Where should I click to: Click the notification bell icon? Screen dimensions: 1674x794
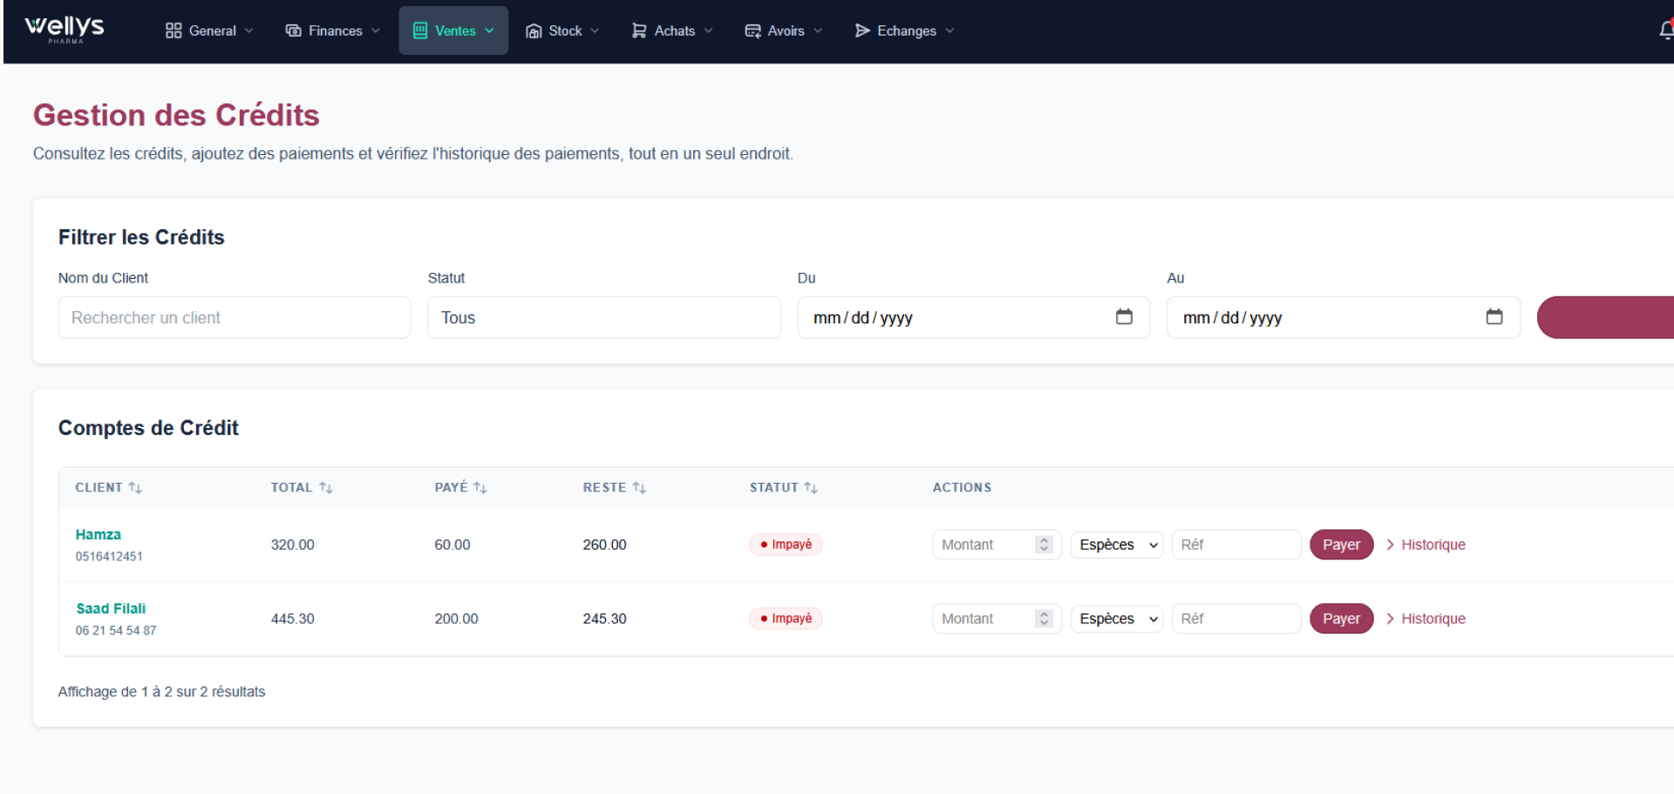[x=1666, y=31]
